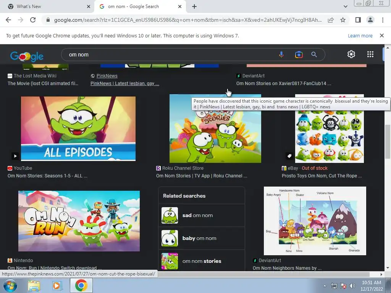The height and width of the screenshot is (293, 391).
Task: Open the network tray icon
Action: click(334, 286)
